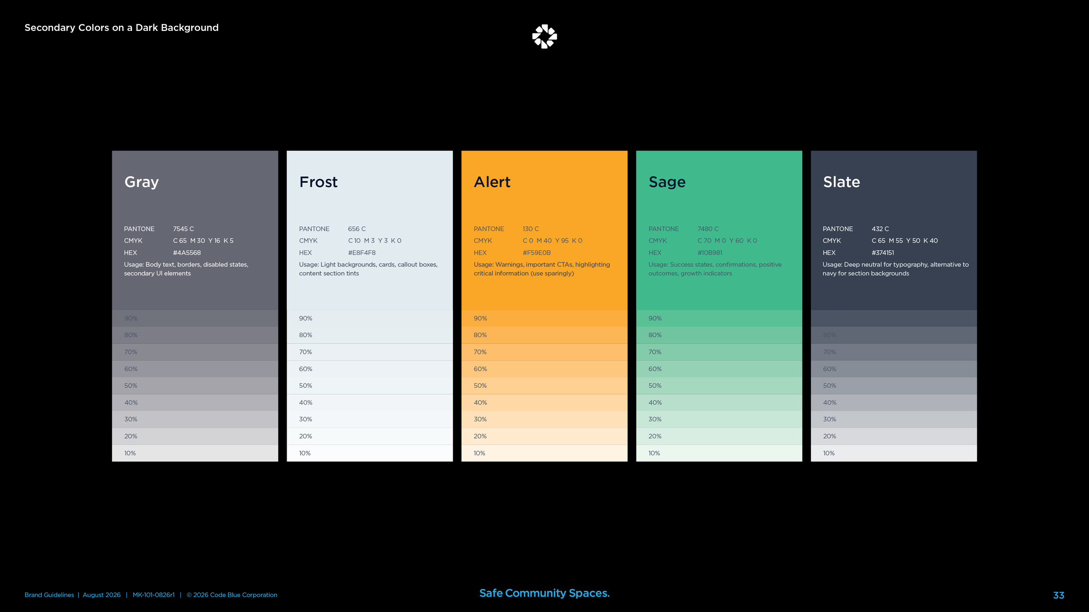Select the Alert color swatch title
Screen dimensions: 1089x612
pos(492,182)
